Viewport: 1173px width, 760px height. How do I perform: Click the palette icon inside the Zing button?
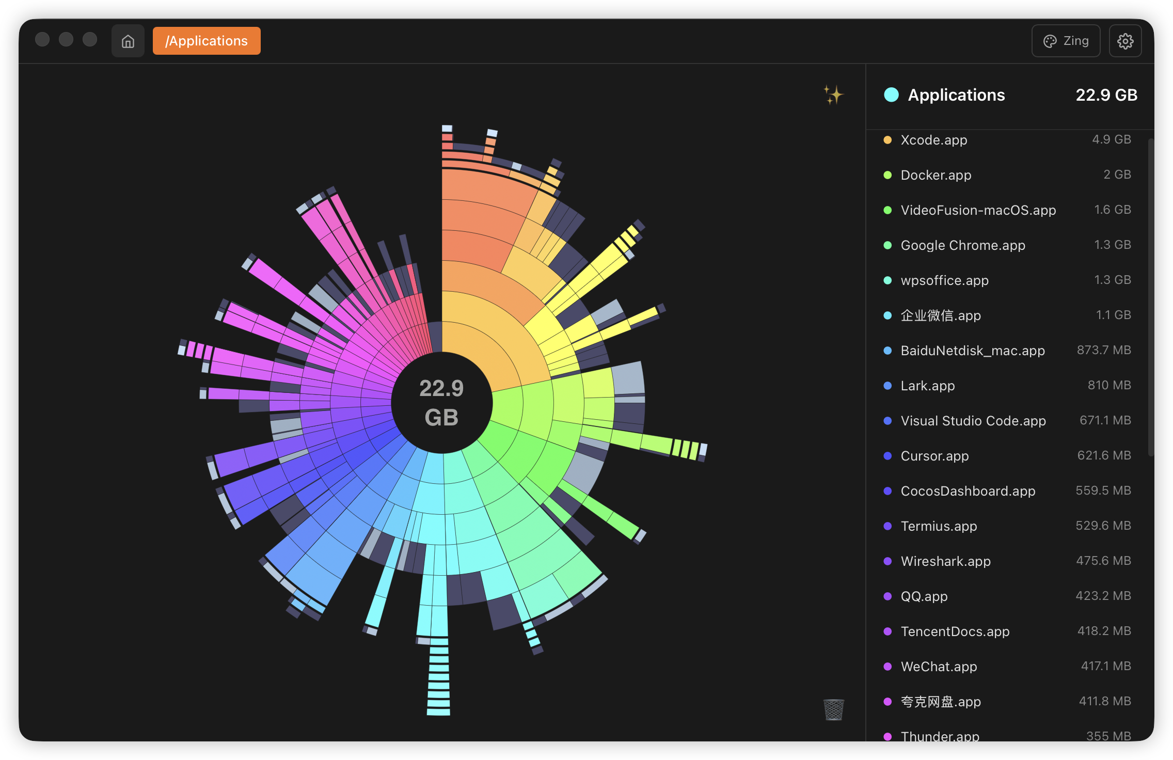click(1050, 40)
